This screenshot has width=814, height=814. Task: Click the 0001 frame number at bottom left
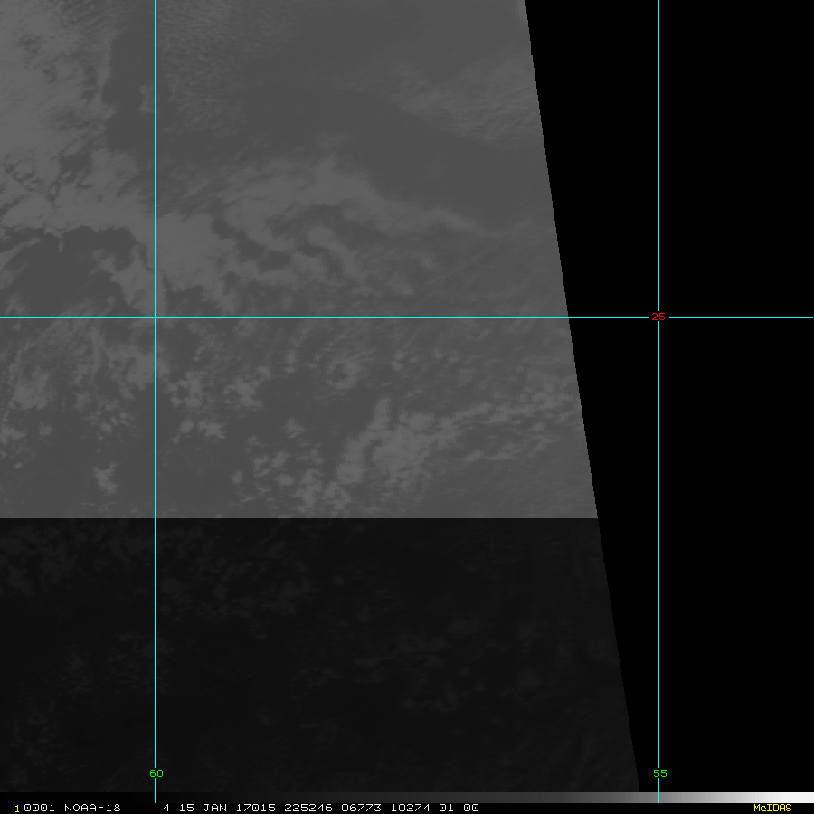[38, 808]
